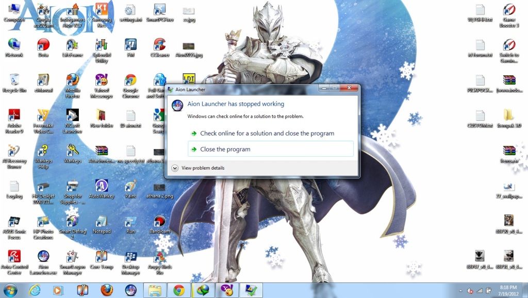528x298 pixels.
Task: Select the Warkeys desktop icon
Action: 72,153
